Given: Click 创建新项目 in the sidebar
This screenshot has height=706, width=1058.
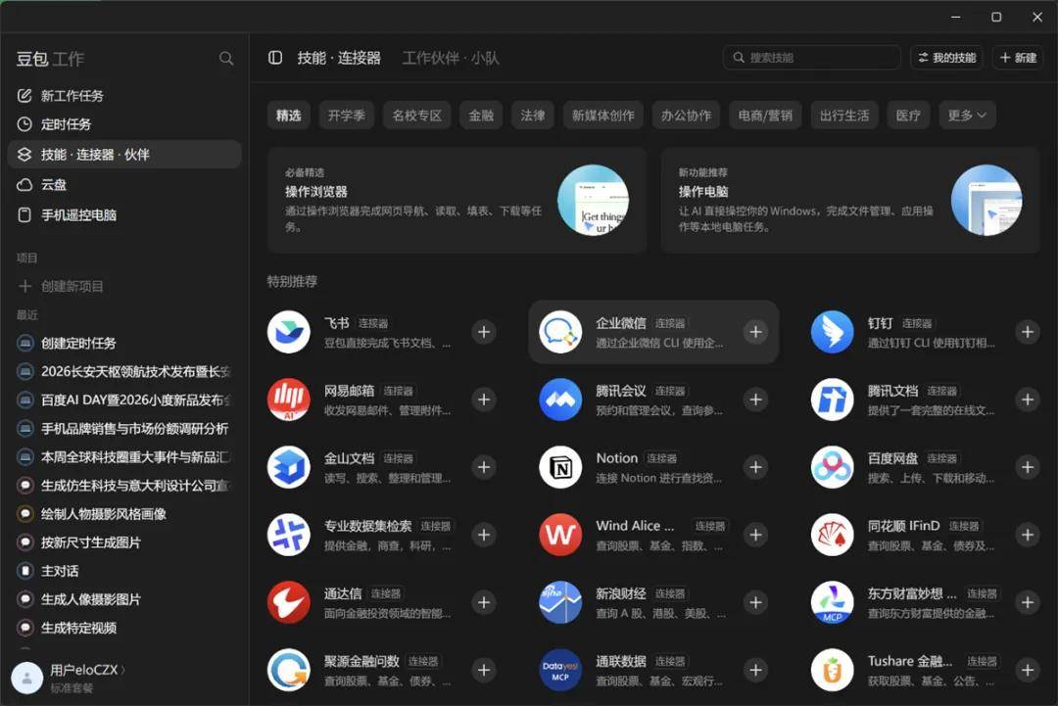Looking at the screenshot, I should (x=124, y=286).
